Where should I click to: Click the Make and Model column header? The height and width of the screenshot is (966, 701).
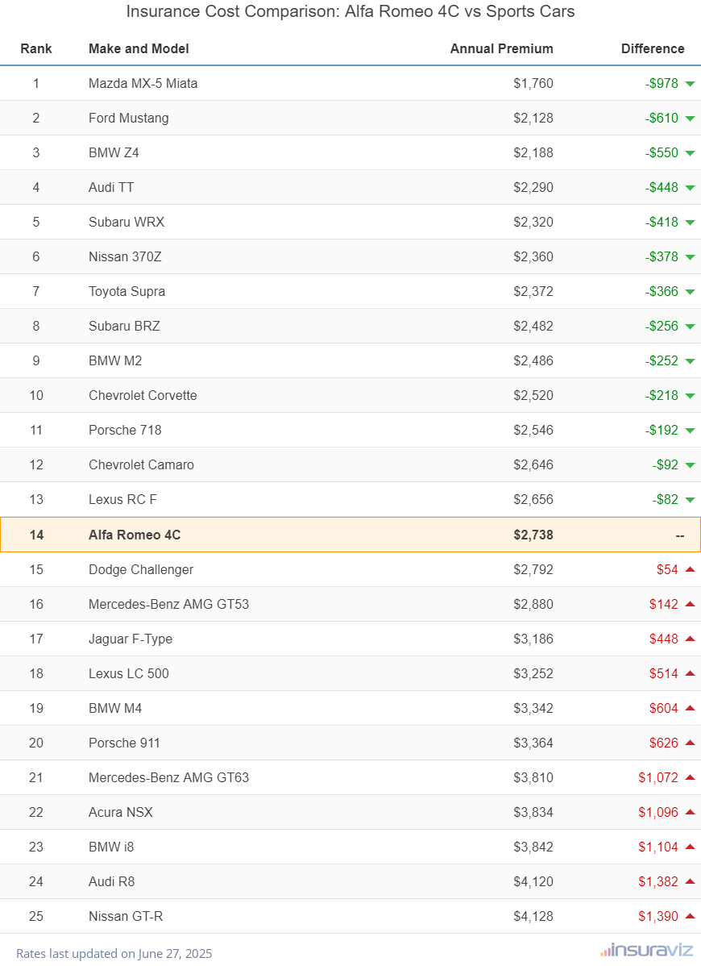click(139, 48)
